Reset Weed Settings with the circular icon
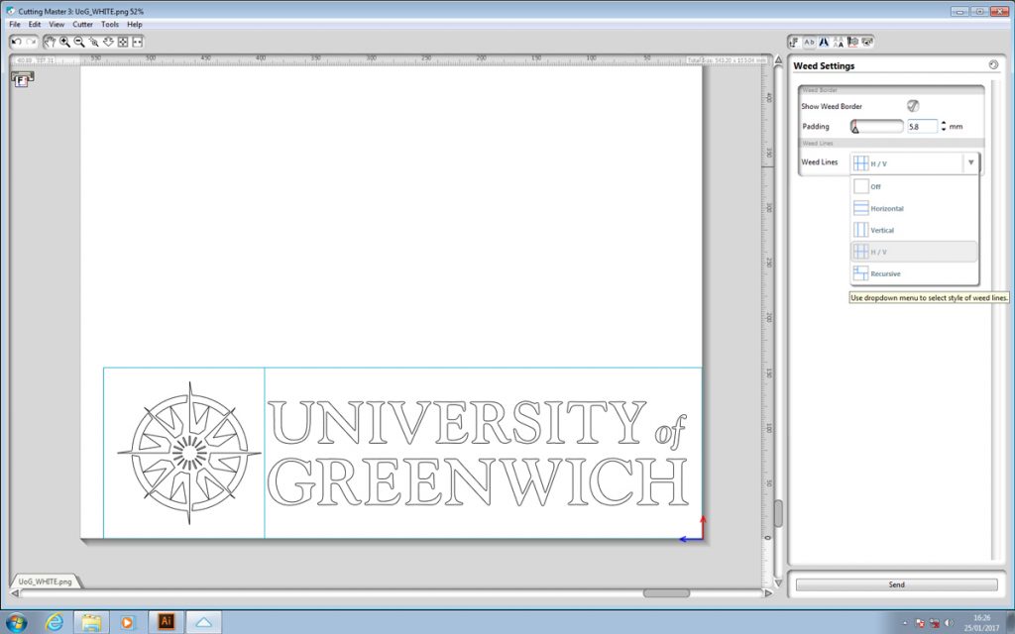 coord(993,65)
